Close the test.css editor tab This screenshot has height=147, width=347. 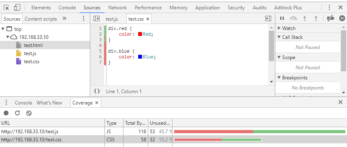tap(148, 19)
